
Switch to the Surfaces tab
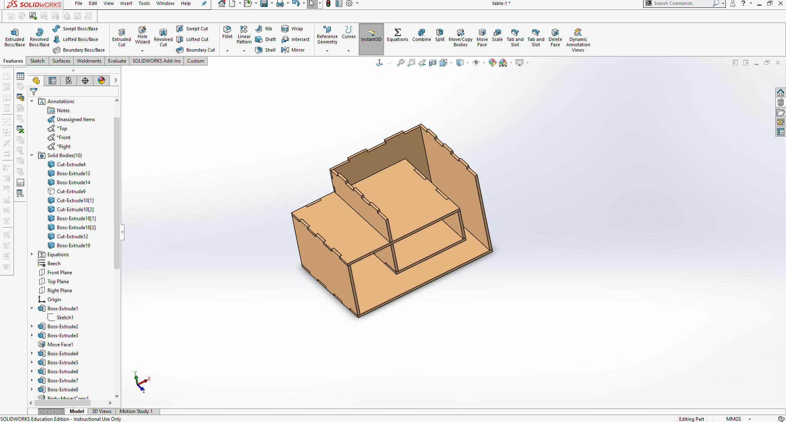pos(61,61)
